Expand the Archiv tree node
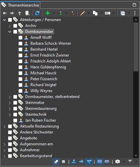 tap(9, 26)
